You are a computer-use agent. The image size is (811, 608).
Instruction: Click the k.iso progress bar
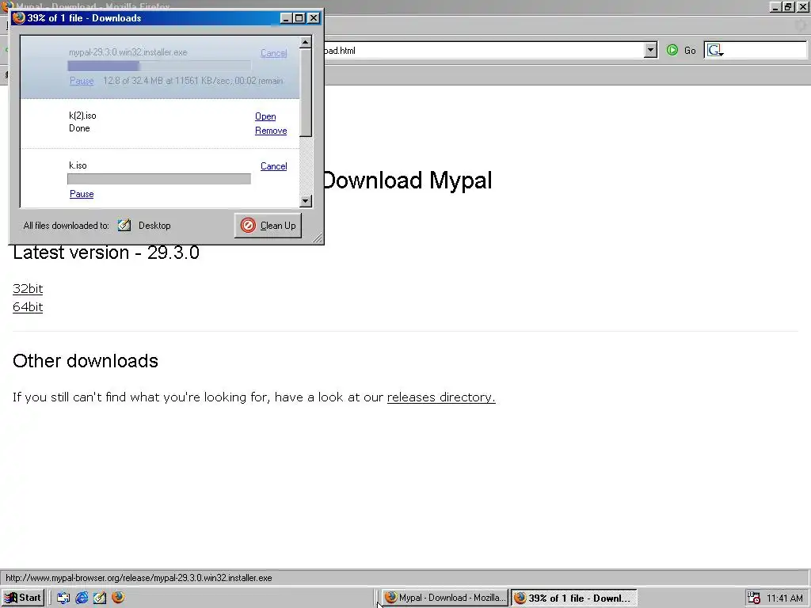click(159, 179)
